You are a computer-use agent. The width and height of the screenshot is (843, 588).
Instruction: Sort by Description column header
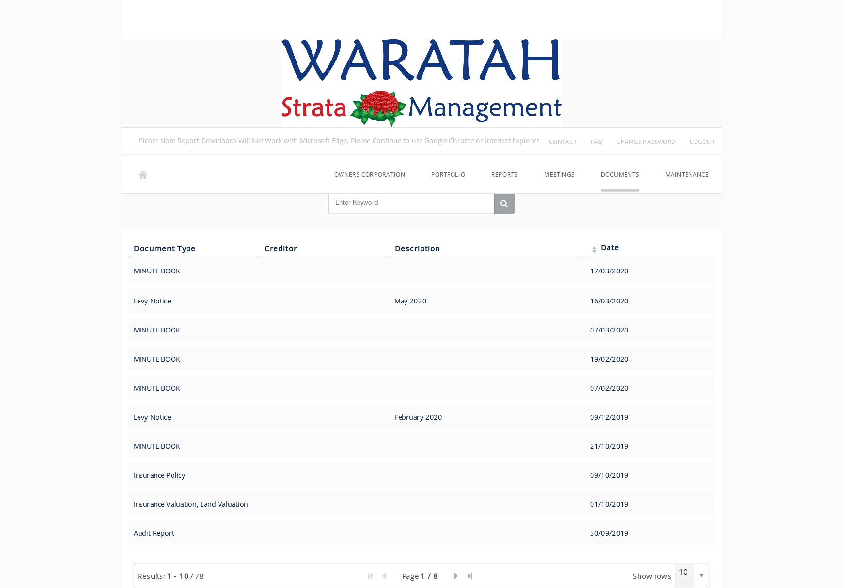[x=417, y=248]
